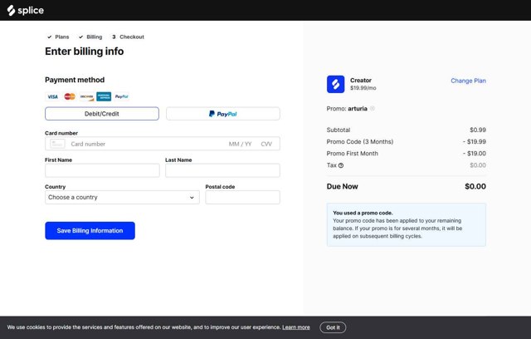Click the $19.99/mo plan price
The width and height of the screenshot is (531, 339).
(363, 88)
